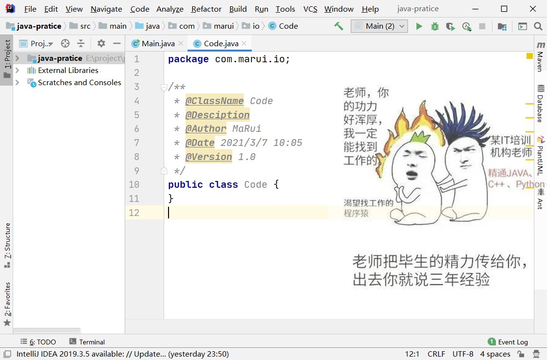Collapse all in Project panel
Viewport: 547px width, 360px height.
(x=81, y=43)
